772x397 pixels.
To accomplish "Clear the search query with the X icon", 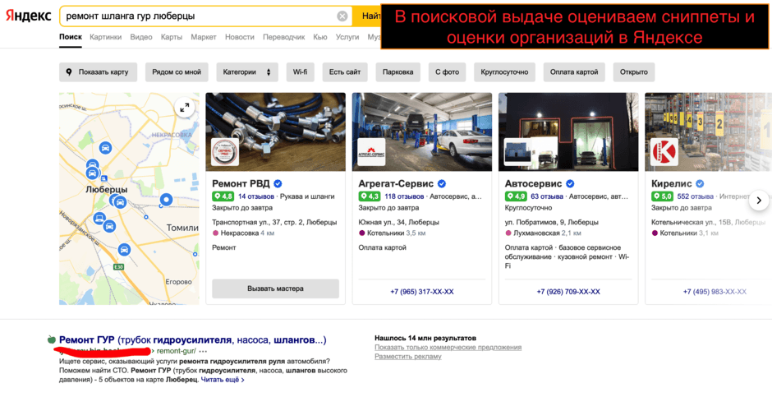I will click(x=342, y=16).
